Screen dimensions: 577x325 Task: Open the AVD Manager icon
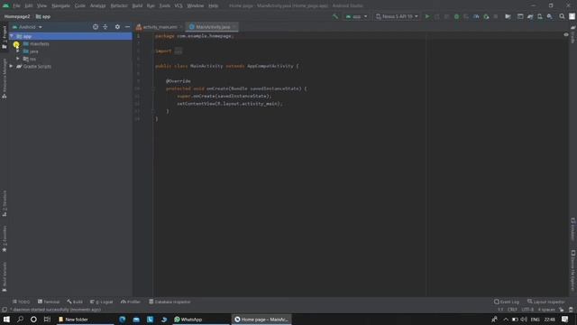pyautogui.click(x=540, y=16)
